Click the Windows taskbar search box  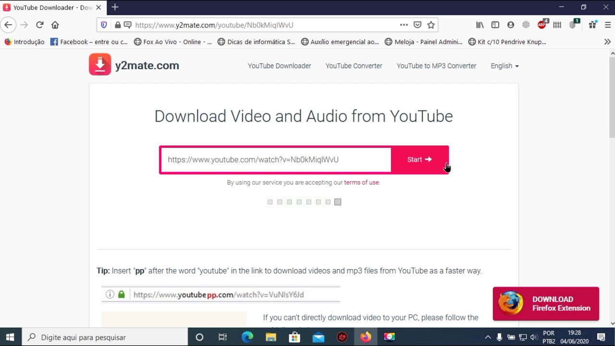104,337
